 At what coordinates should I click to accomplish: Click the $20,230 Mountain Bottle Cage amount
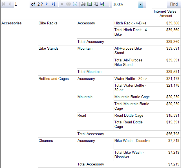click(x=166, y=97)
